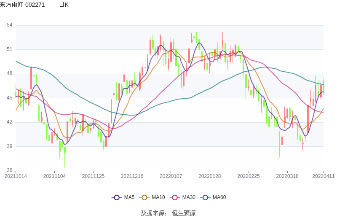Click the 45 price axis label
This screenshot has height=218, width=337.
tap(9, 98)
